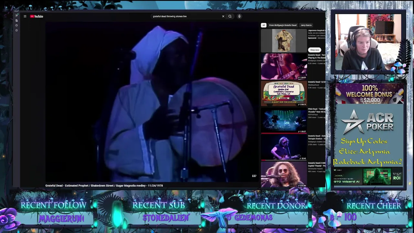Select the 'Jerry Garcia' filter chip
414x233 pixels.
click(x=306, y=25)
